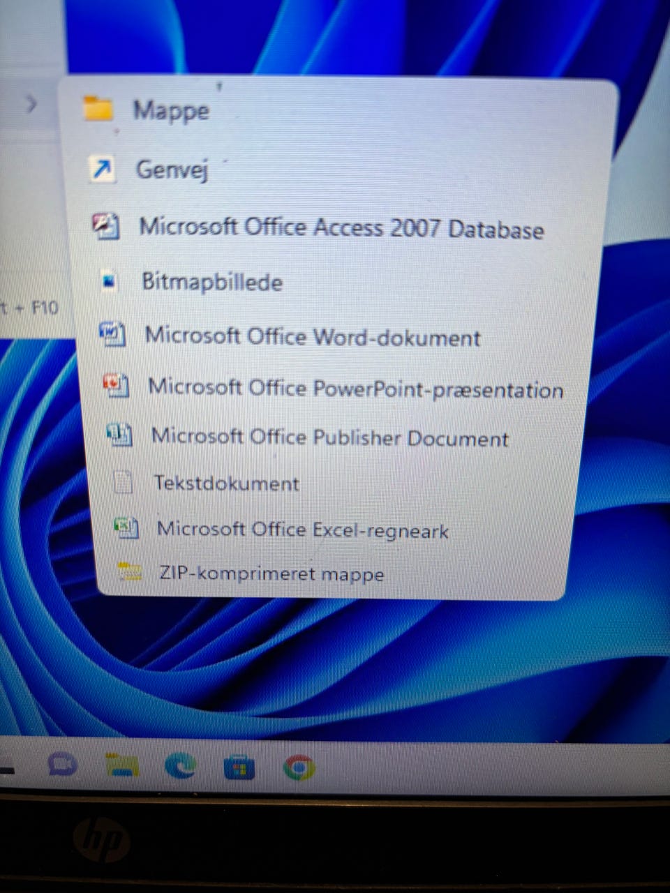
Task: Choose Genvej to create a shortcut
Action: click(x=172, y=170)
